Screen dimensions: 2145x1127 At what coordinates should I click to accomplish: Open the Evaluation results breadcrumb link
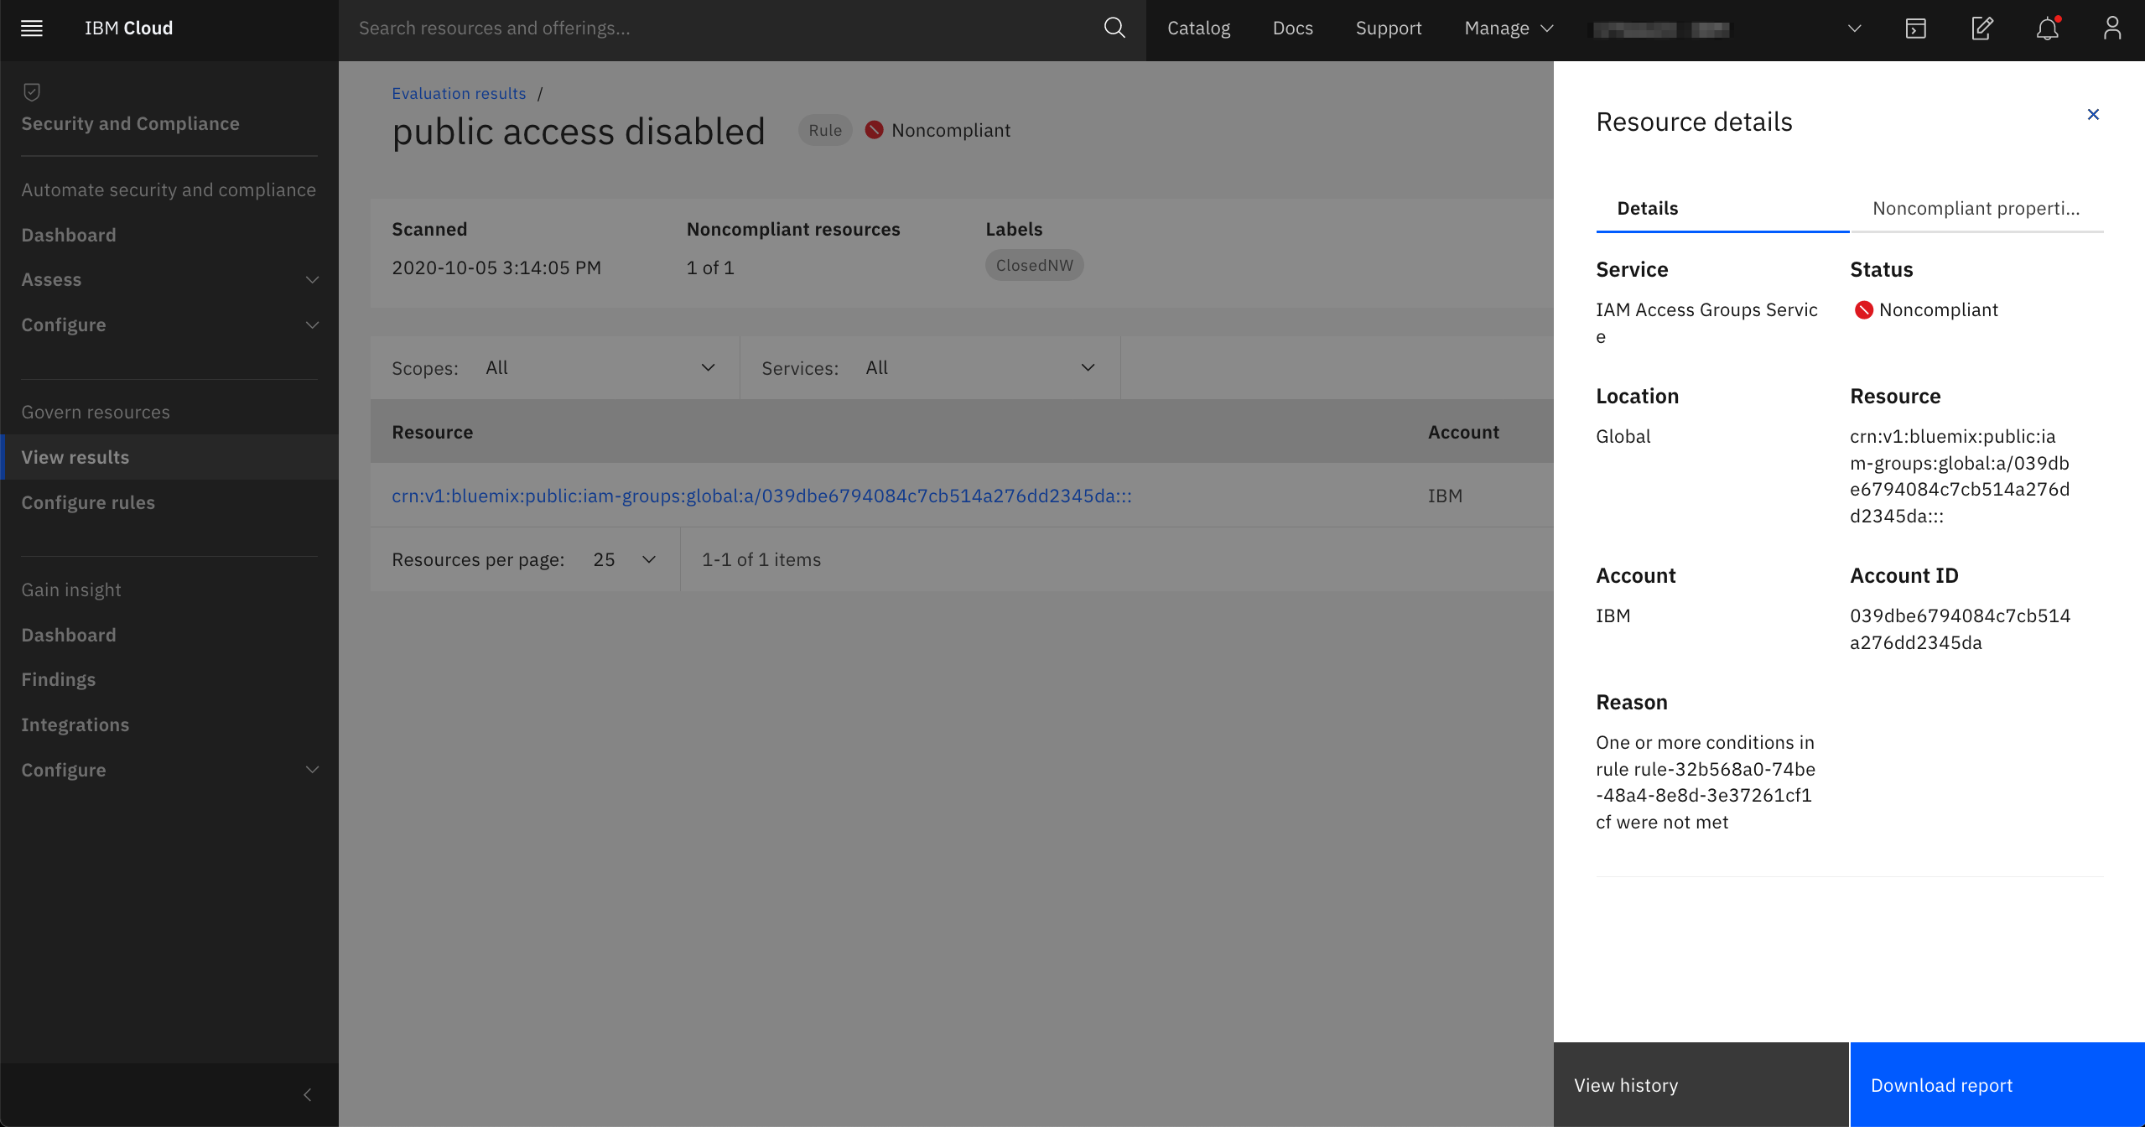coord(459,94)
